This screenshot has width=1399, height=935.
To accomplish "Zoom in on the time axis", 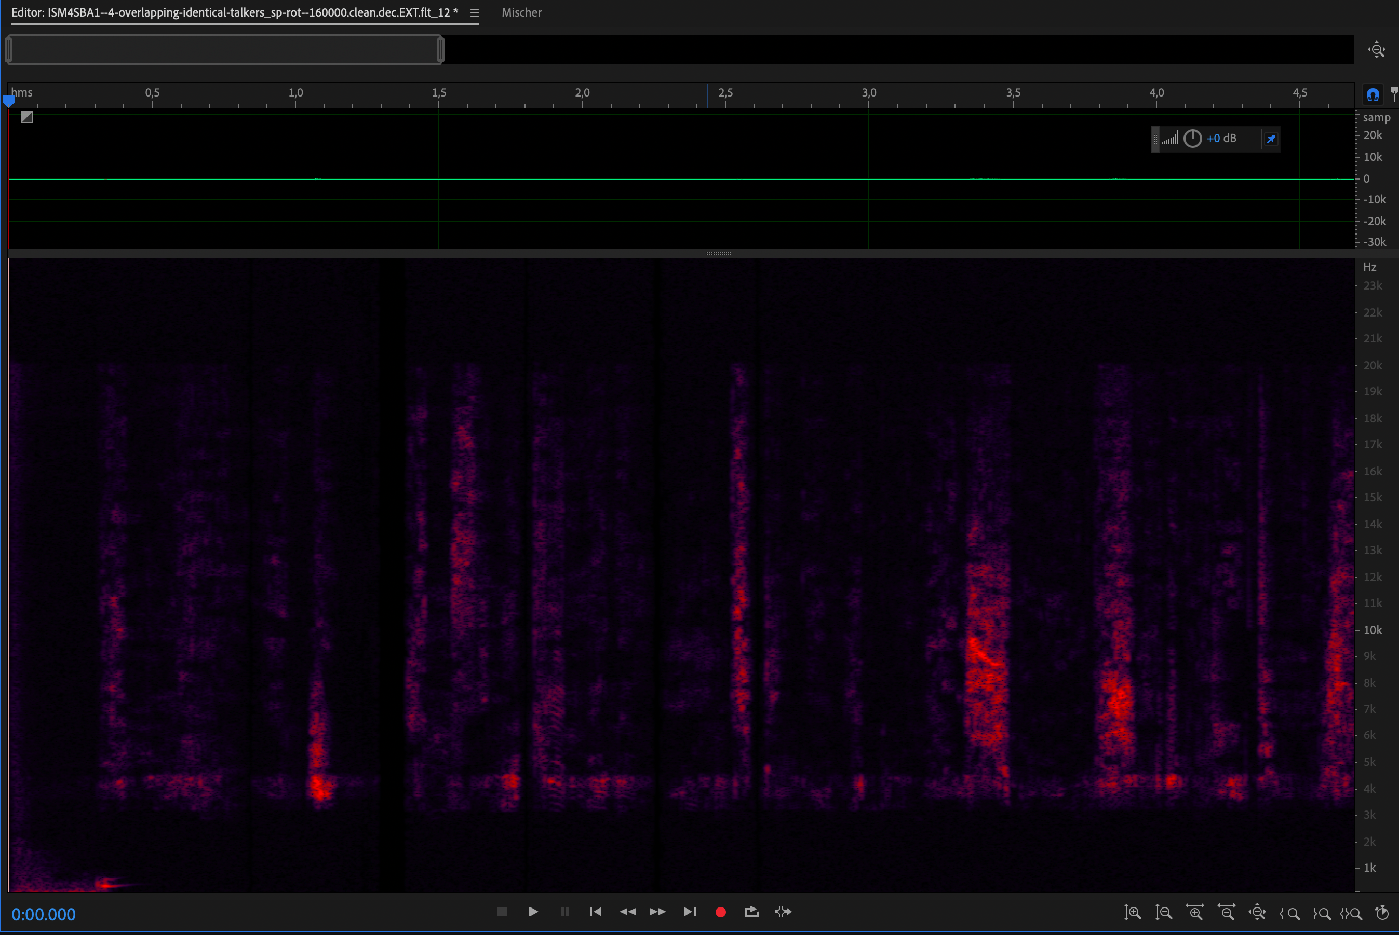I will pyautogui.click(x=1195, y=913).
